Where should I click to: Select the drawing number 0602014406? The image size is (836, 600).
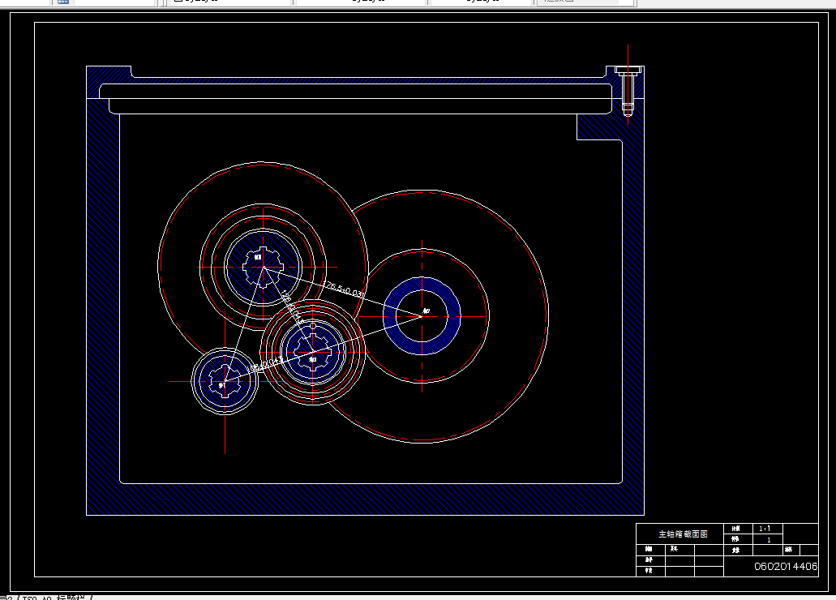[x=786, y=567]
